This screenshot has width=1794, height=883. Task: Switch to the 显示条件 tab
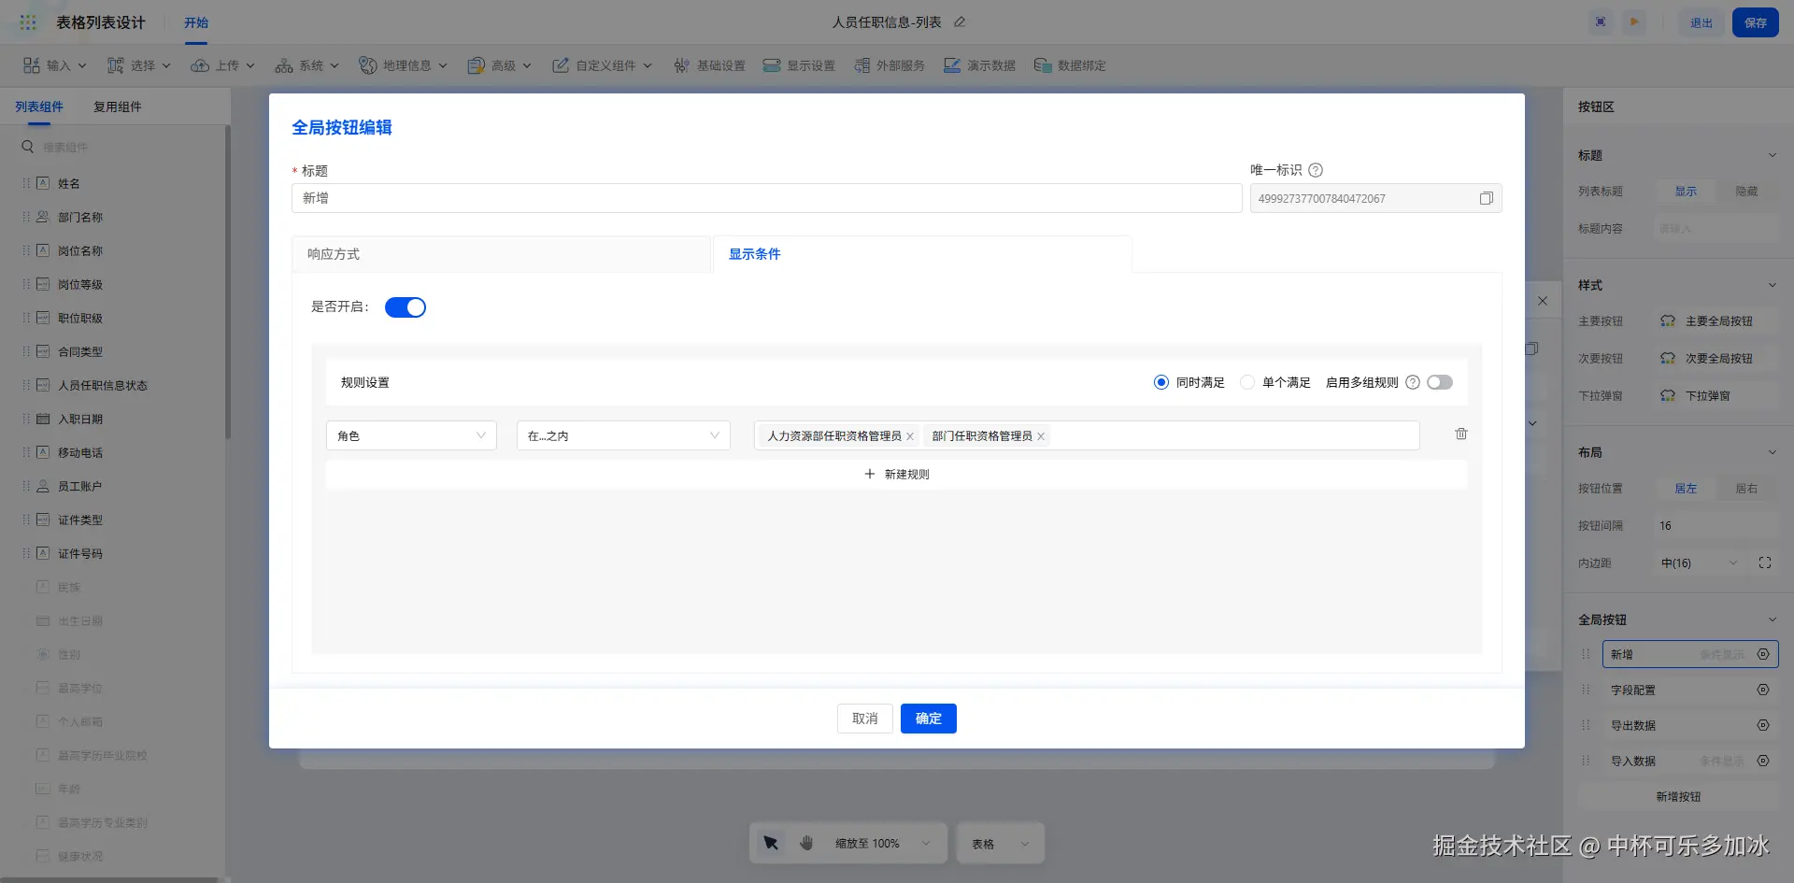(x=922, y=254)
